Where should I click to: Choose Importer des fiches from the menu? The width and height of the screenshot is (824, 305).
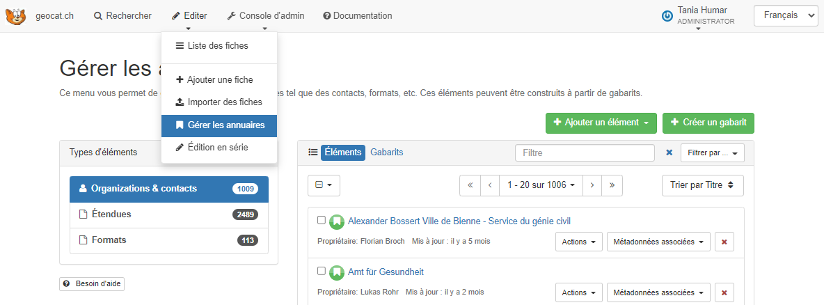[x=219, y=102]
